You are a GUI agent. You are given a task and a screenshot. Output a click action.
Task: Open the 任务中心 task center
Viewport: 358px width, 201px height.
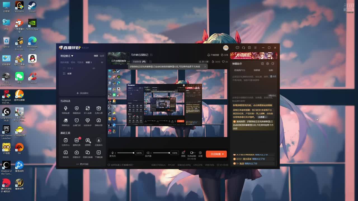pyautogui.click(x=65, y=142)
